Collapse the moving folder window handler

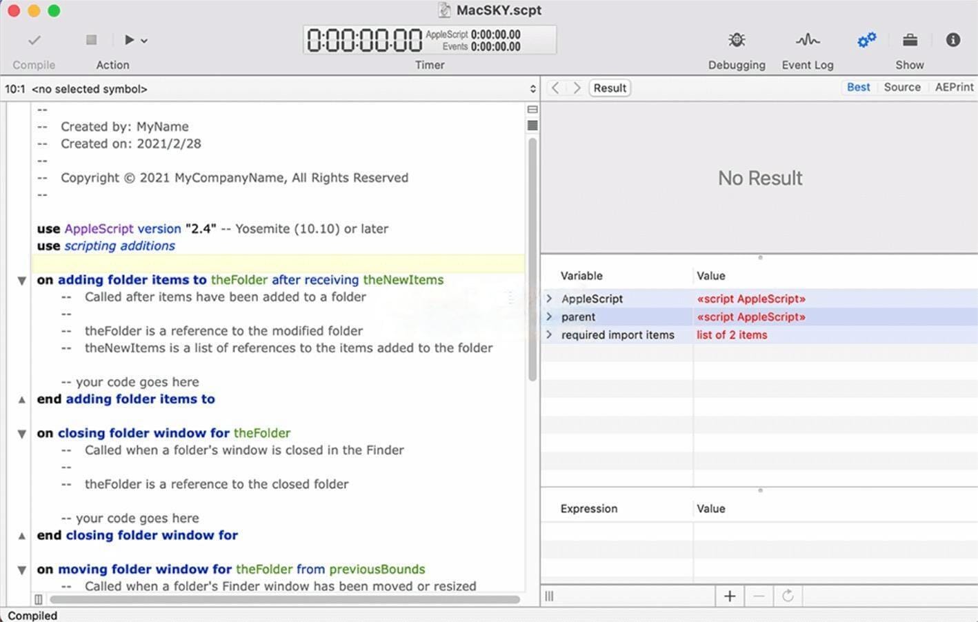(x=21, y=570)
